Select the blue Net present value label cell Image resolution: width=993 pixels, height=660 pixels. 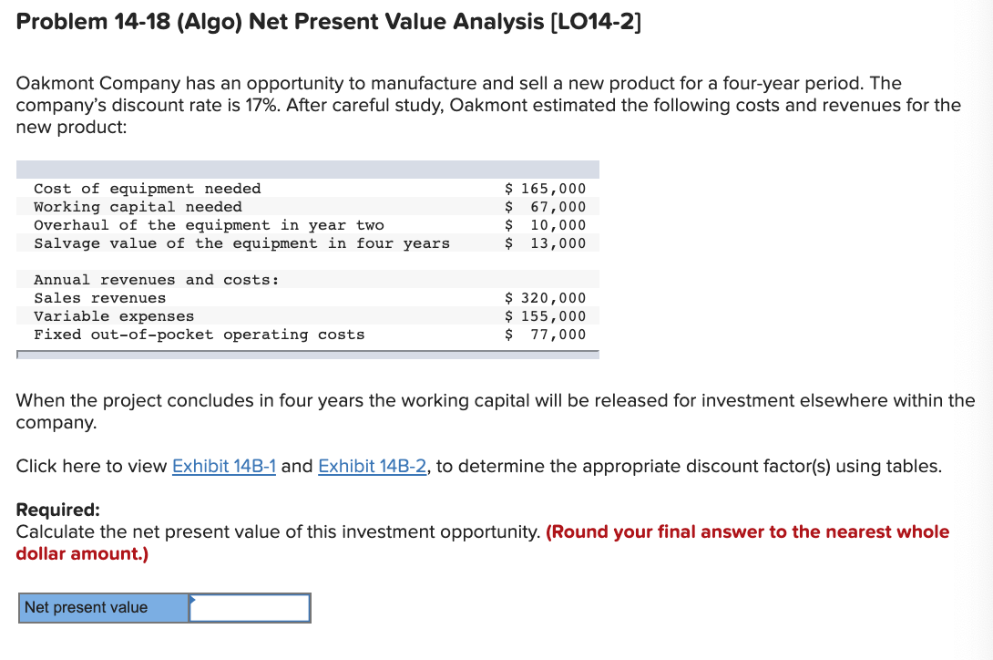tap(103, 607)
